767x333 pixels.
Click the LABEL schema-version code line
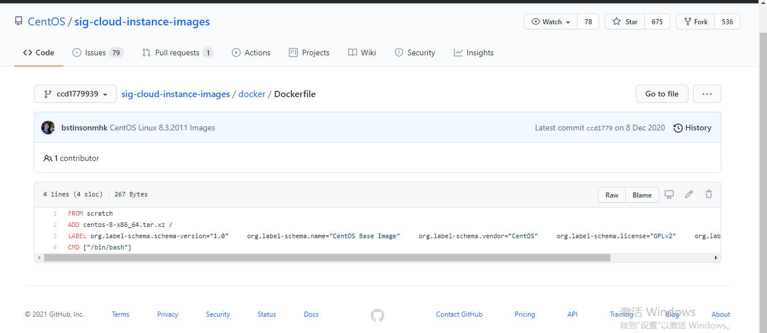click(x=394, y=236)
